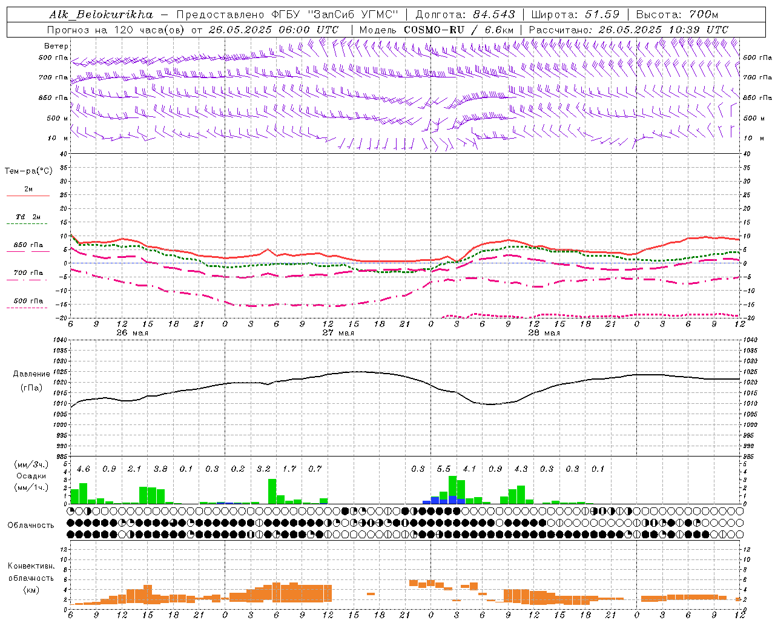
Task: Click the precipitation value 2.1
Action: pos(134,469)
